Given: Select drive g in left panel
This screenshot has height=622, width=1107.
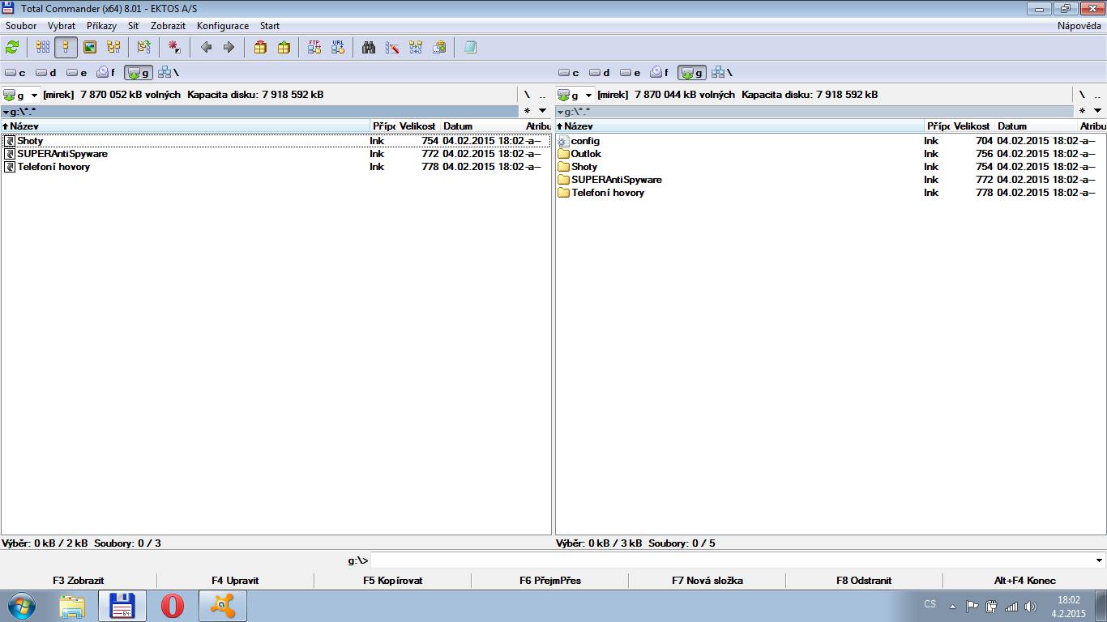Looking at the screenshot, I should click(138, 73).
